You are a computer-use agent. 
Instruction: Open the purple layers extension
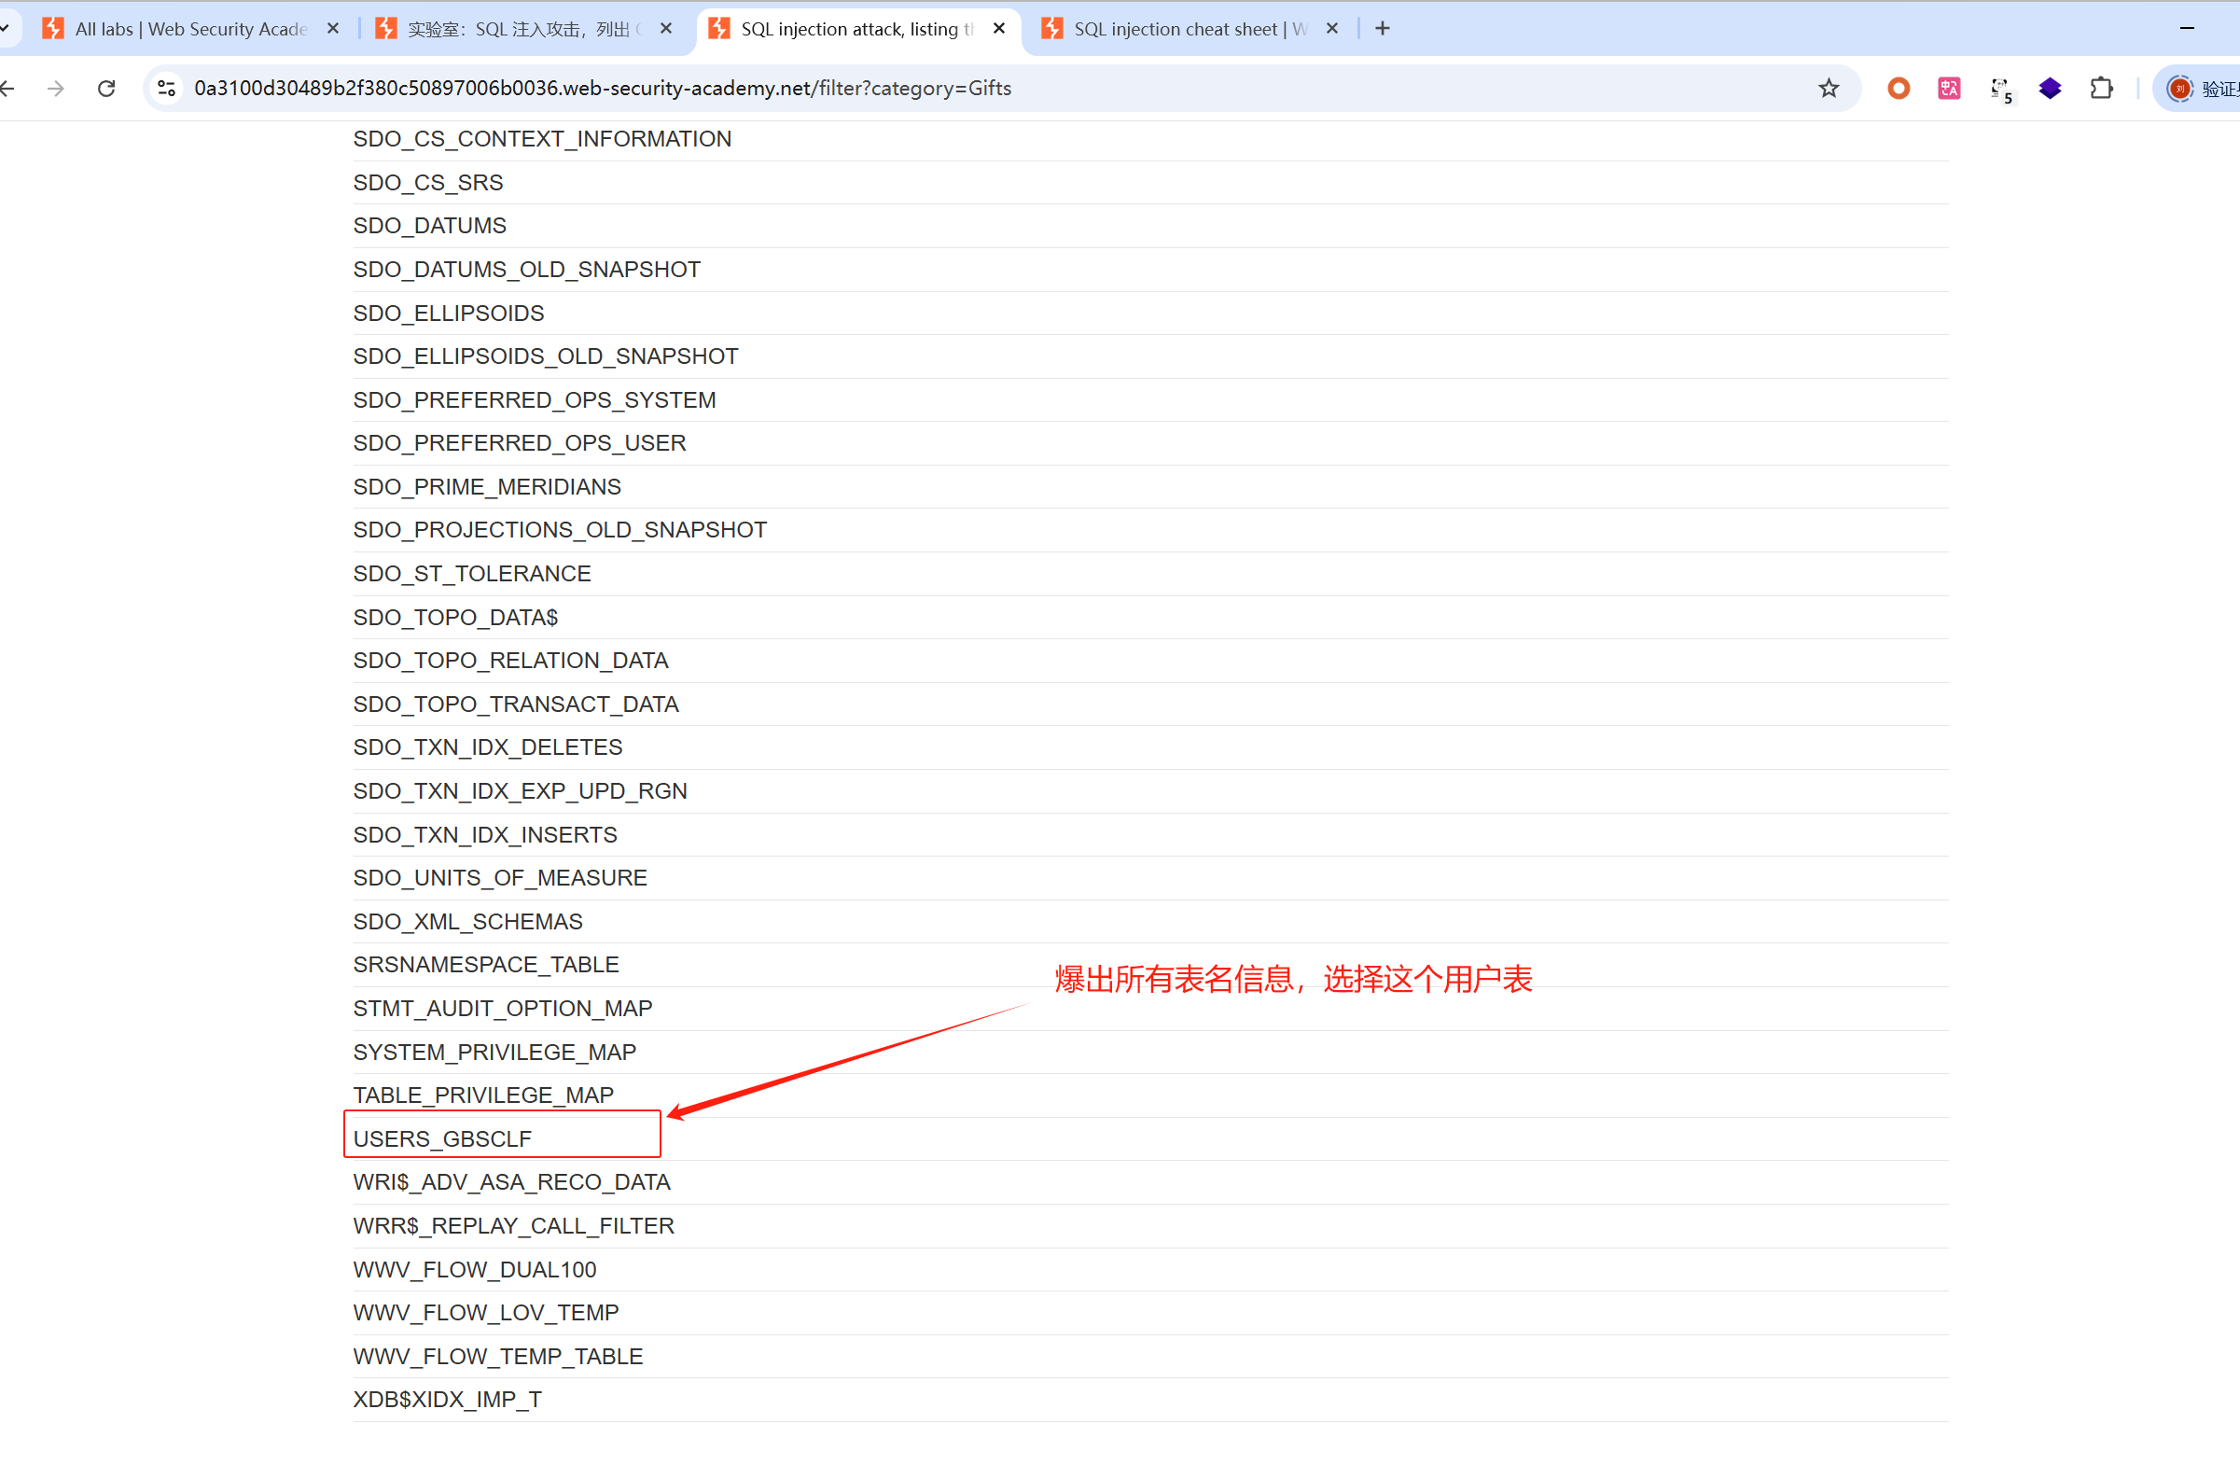coord(2050,89)
